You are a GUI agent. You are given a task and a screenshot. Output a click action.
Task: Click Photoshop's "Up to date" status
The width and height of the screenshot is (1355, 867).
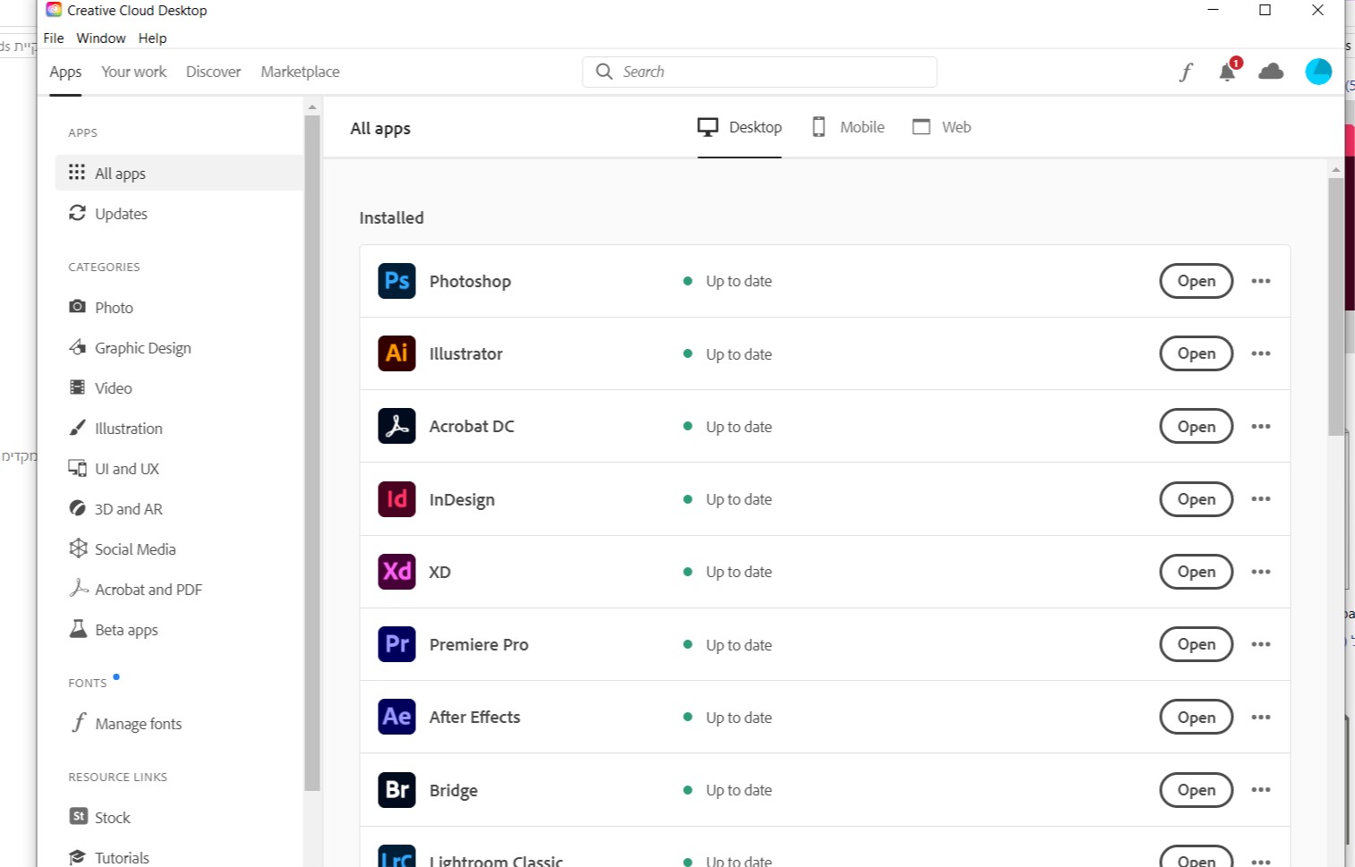[728, 281]
